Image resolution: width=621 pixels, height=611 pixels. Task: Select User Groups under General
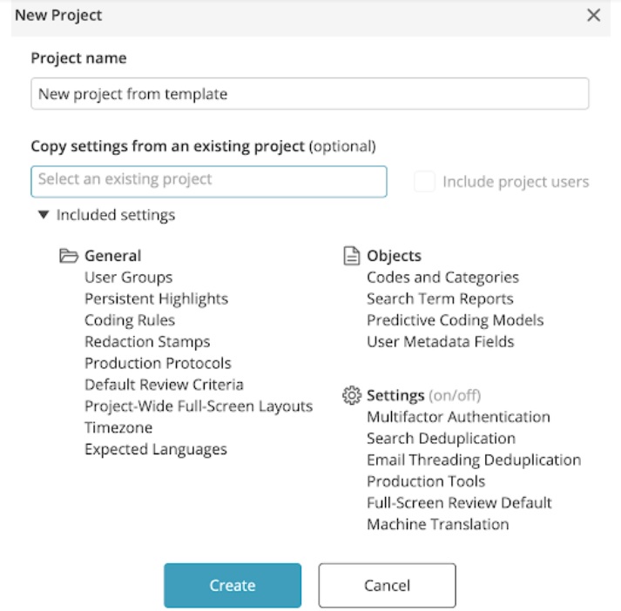coord(128,278)
